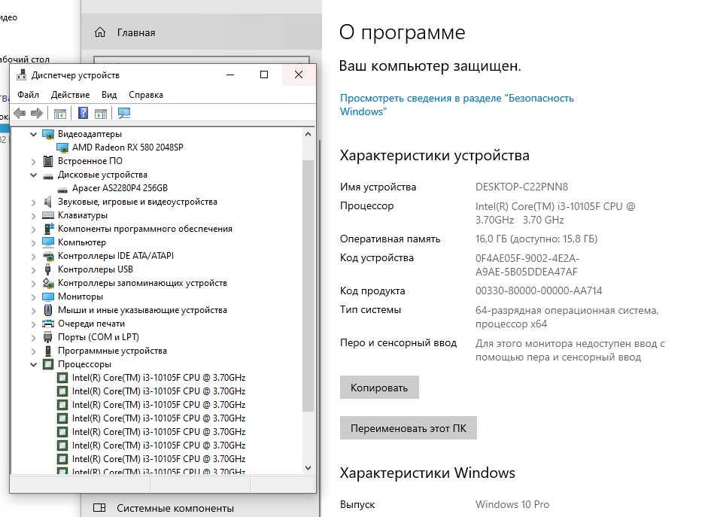
Task: Click Переименовать этот ПК button
Action: click(x=409, y=428)
